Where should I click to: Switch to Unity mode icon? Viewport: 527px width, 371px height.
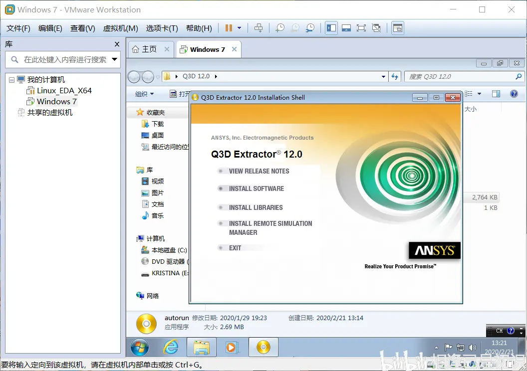[376, 28]
